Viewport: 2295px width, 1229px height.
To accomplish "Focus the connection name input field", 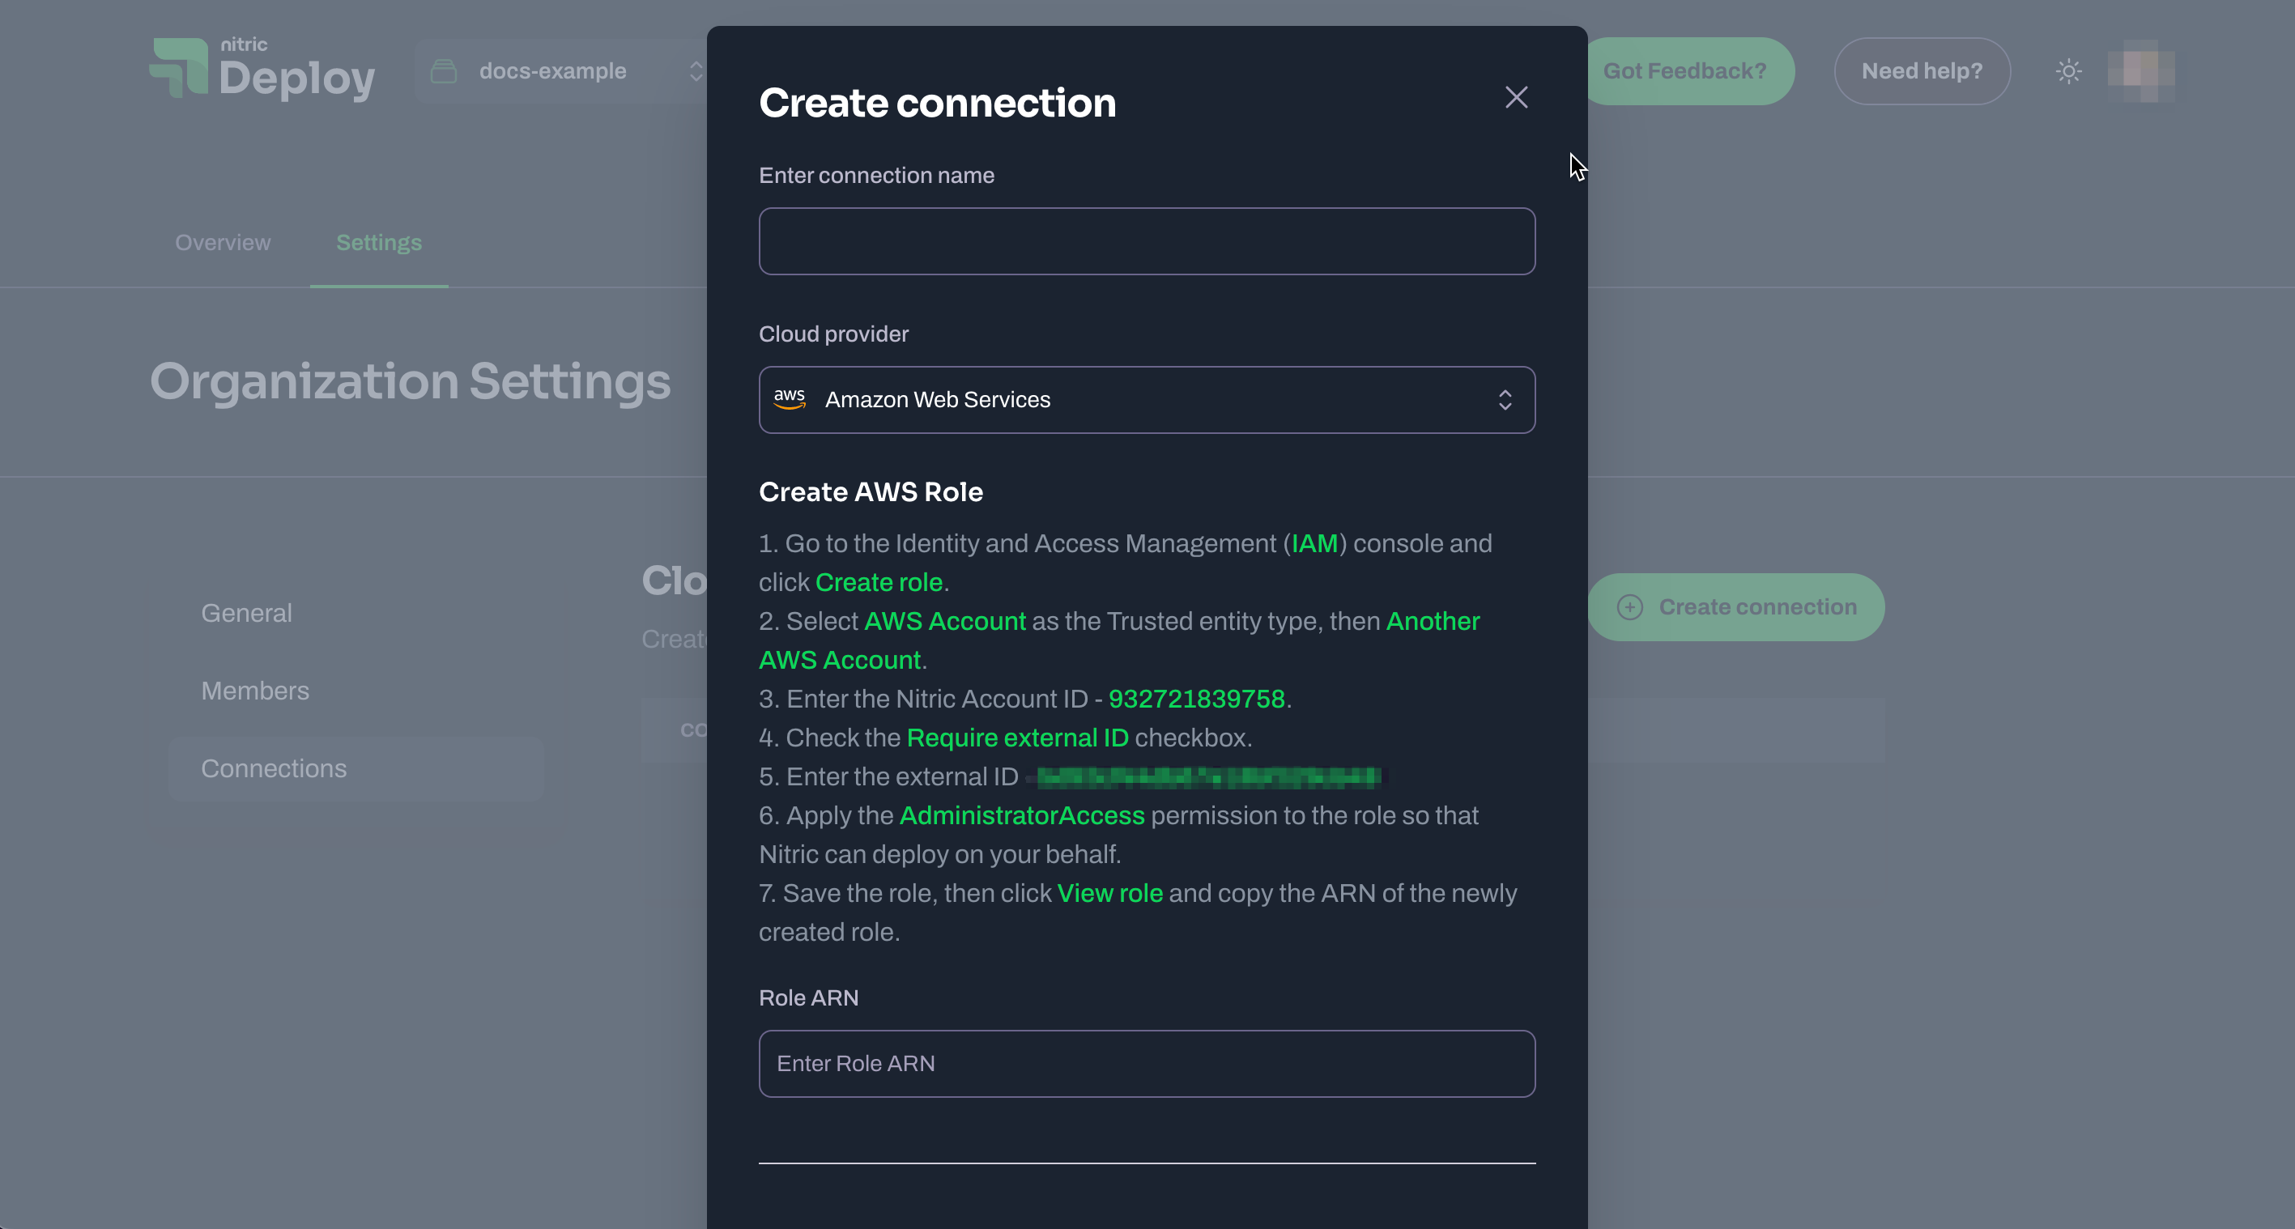I will (x=1147, y=241).
